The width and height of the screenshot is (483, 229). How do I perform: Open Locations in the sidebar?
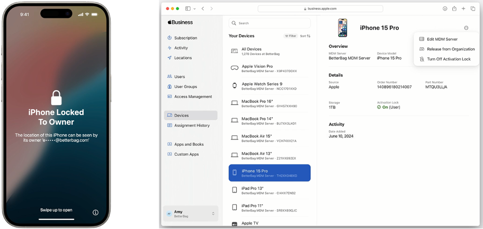tap(180, 58)
